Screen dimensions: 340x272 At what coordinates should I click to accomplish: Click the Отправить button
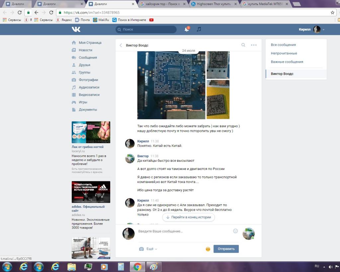click(x=226, y=249)
